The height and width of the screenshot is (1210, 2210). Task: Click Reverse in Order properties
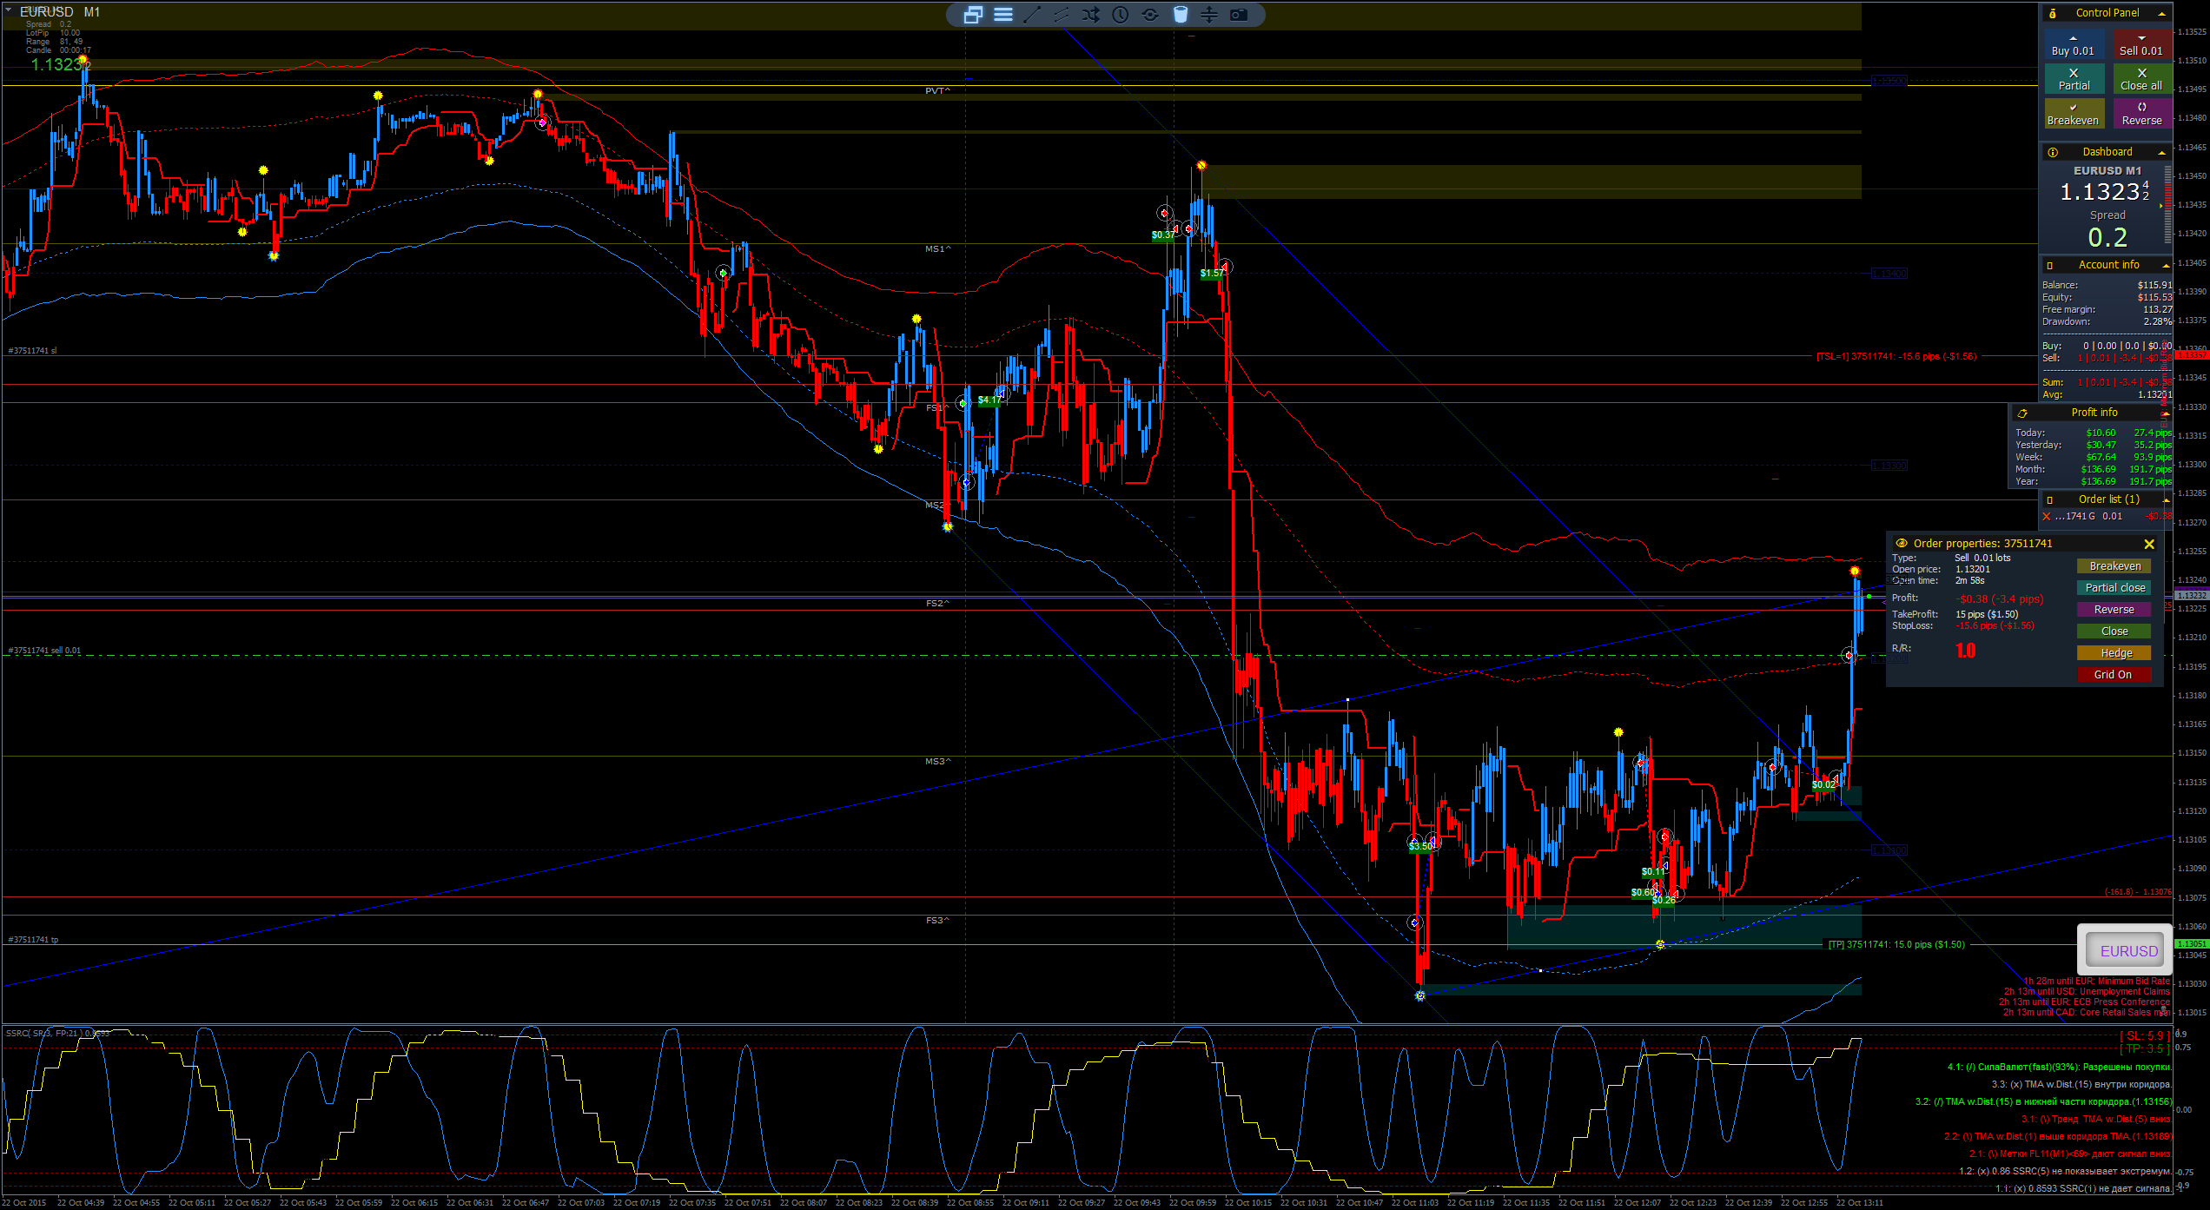click(x=2114, y=610)
